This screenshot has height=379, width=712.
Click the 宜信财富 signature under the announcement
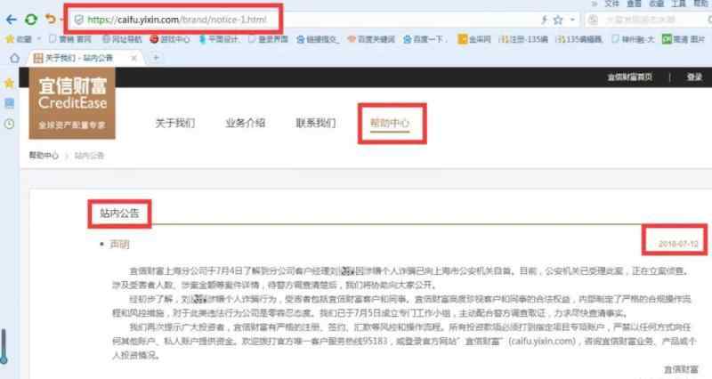pos(681,370)
